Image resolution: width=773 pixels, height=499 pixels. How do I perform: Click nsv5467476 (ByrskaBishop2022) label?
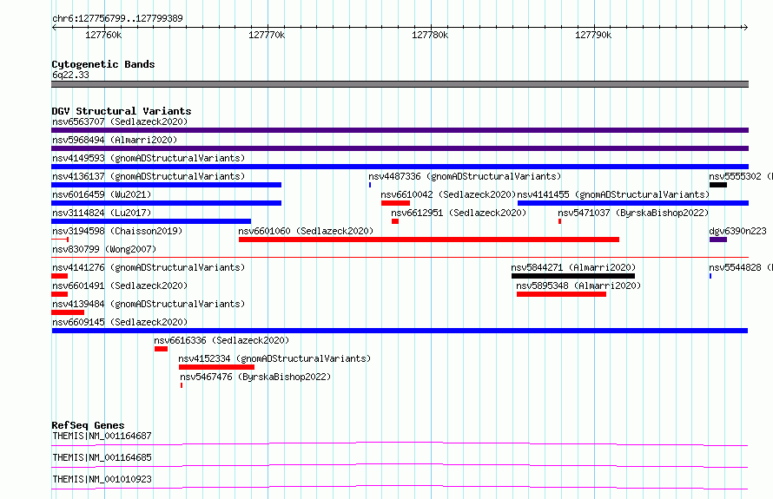[255, 377]
